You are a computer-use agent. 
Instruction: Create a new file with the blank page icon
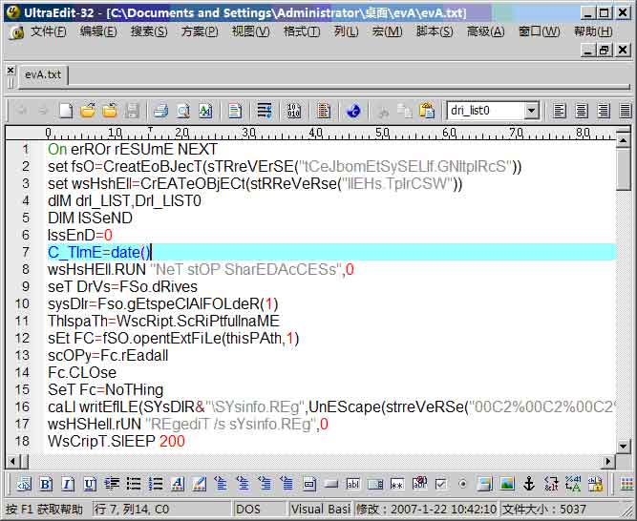point(65,111)
